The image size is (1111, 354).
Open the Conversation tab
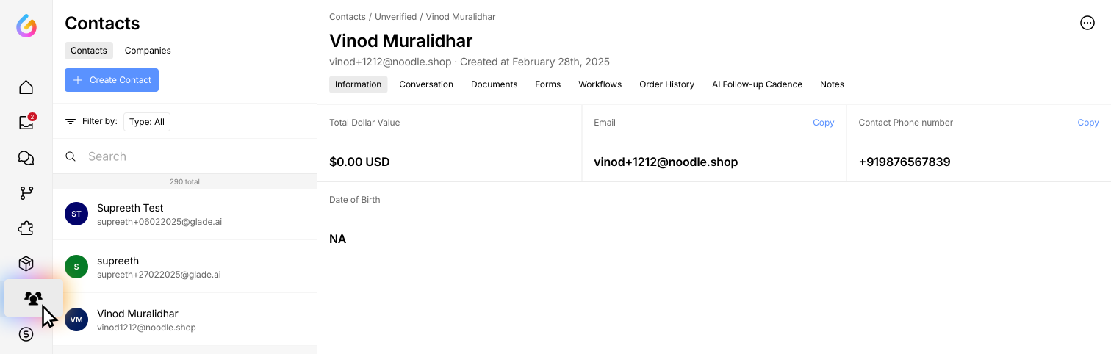coord(426,84)
